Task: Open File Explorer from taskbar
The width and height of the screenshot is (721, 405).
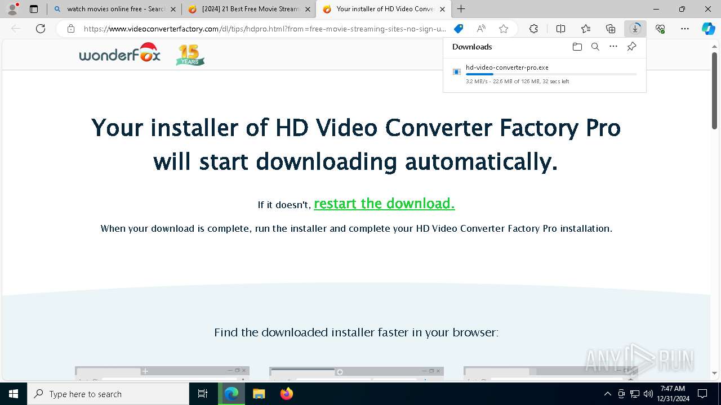Action: [x=259, y=394]
